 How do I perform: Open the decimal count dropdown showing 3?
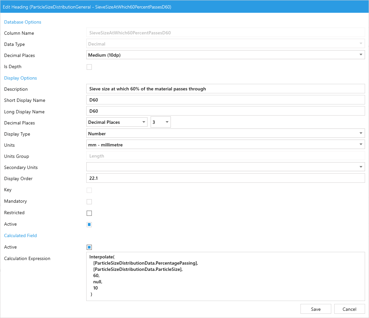[x=160, y=122]
